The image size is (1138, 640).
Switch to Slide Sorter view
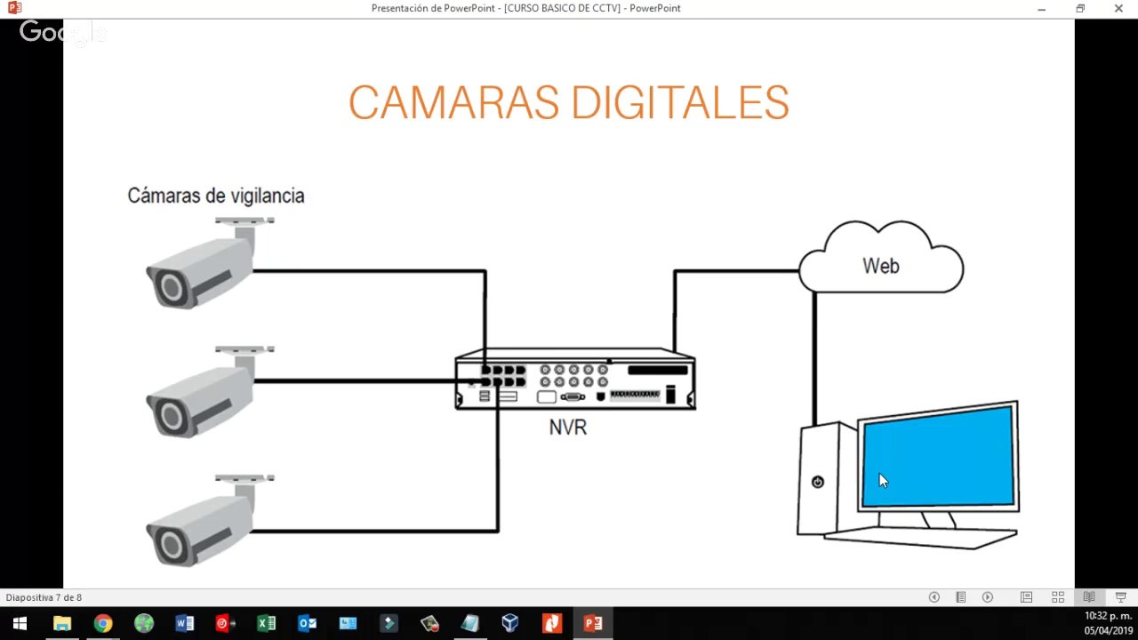pos(1058,597)
